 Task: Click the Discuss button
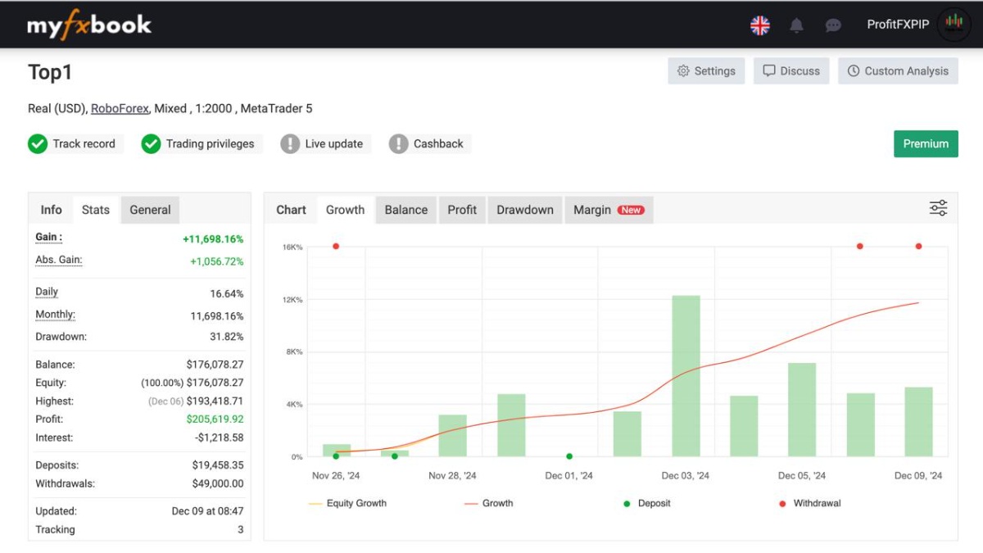791,71
